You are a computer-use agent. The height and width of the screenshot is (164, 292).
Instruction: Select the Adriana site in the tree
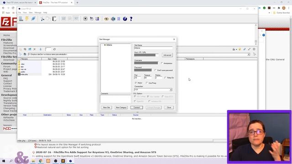(x=109, y=45)
